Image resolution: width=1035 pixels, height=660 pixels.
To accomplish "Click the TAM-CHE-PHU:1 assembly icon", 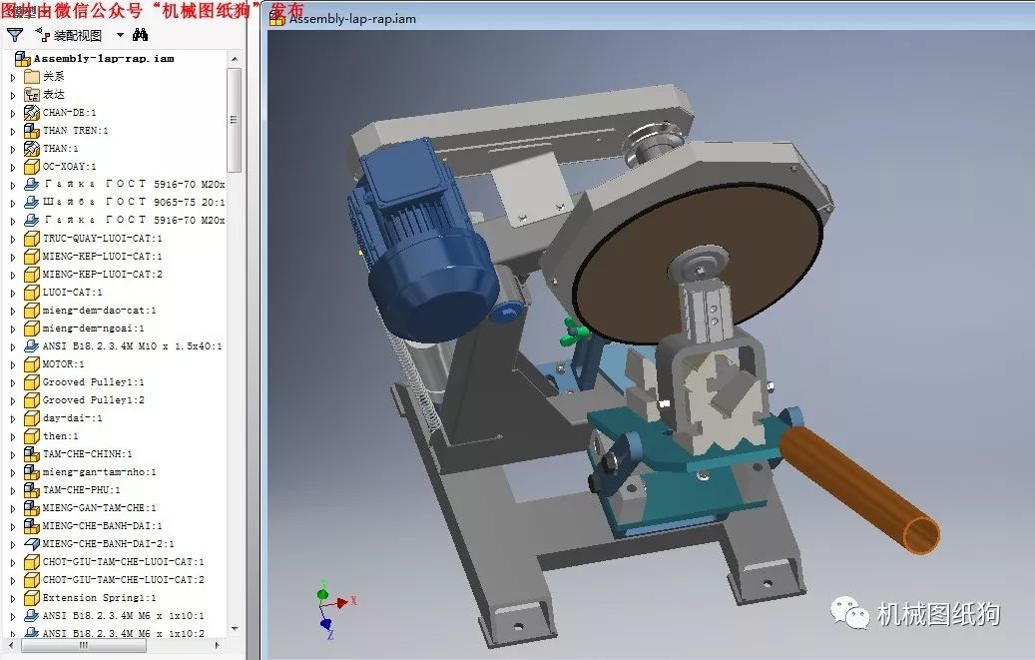I will [x=32, y=489].
